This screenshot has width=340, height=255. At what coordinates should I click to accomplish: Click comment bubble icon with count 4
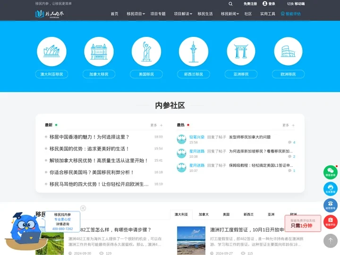289,142
